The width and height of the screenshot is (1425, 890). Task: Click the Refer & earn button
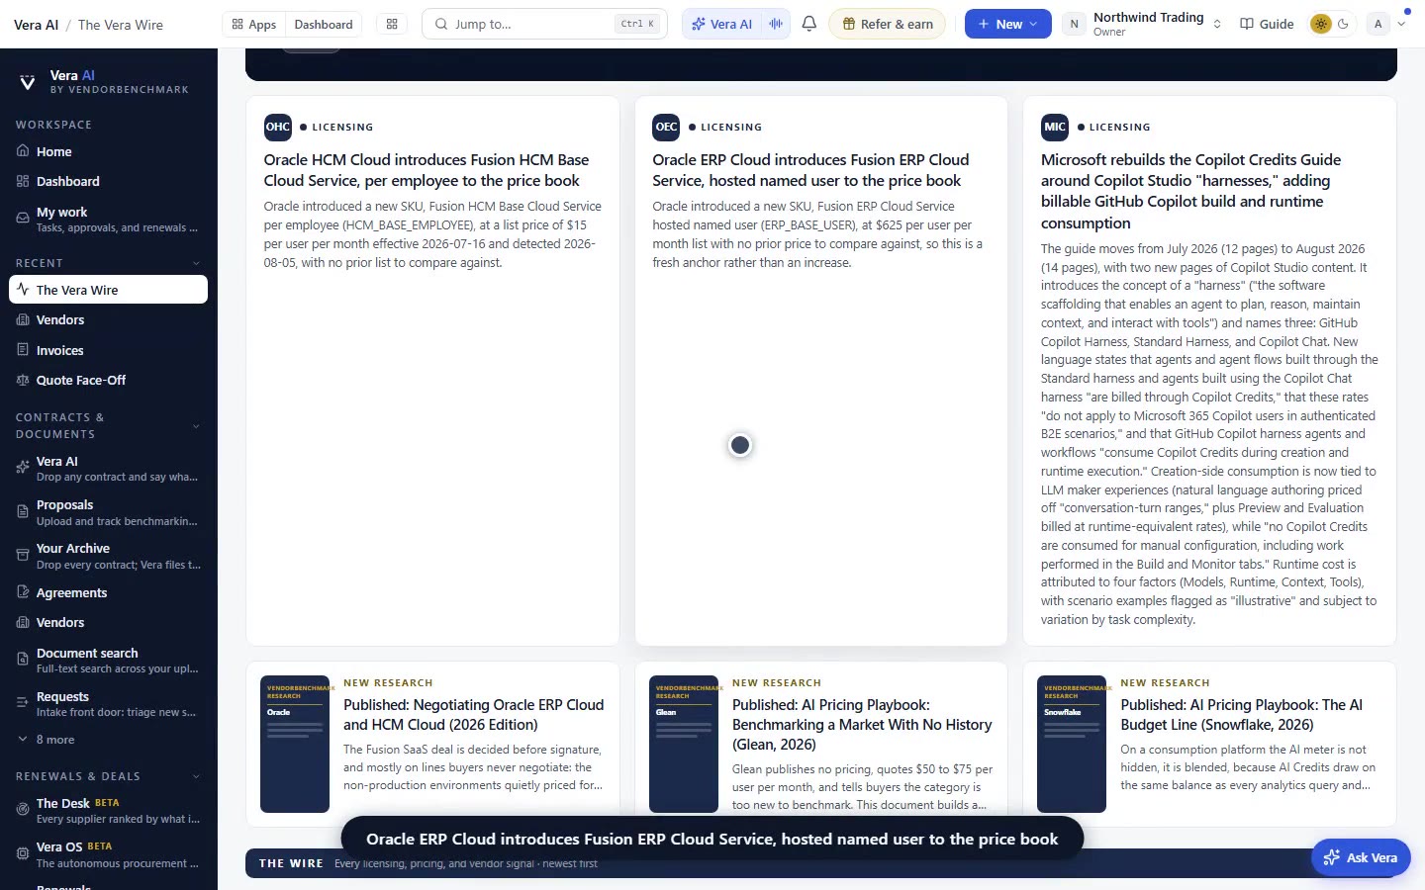[x=887, y=24]
